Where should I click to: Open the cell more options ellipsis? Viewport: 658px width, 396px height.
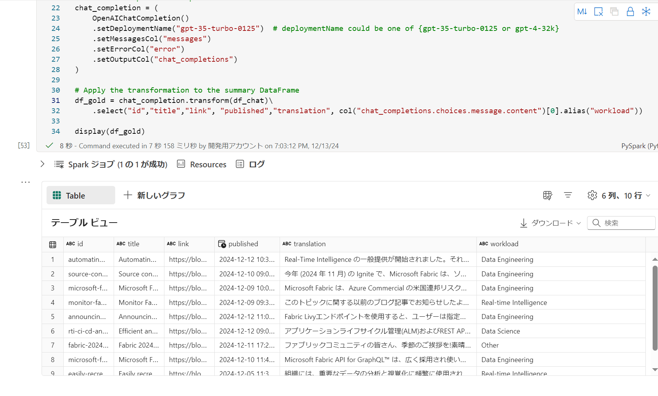(26, 182)
